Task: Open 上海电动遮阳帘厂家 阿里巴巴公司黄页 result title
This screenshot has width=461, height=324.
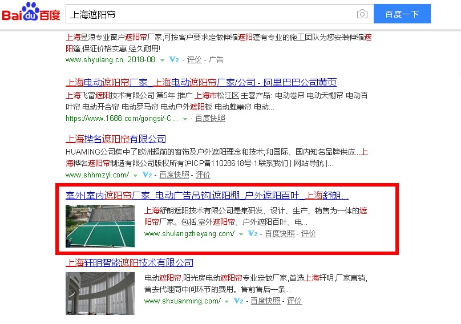Action: [x=201, y=82]
